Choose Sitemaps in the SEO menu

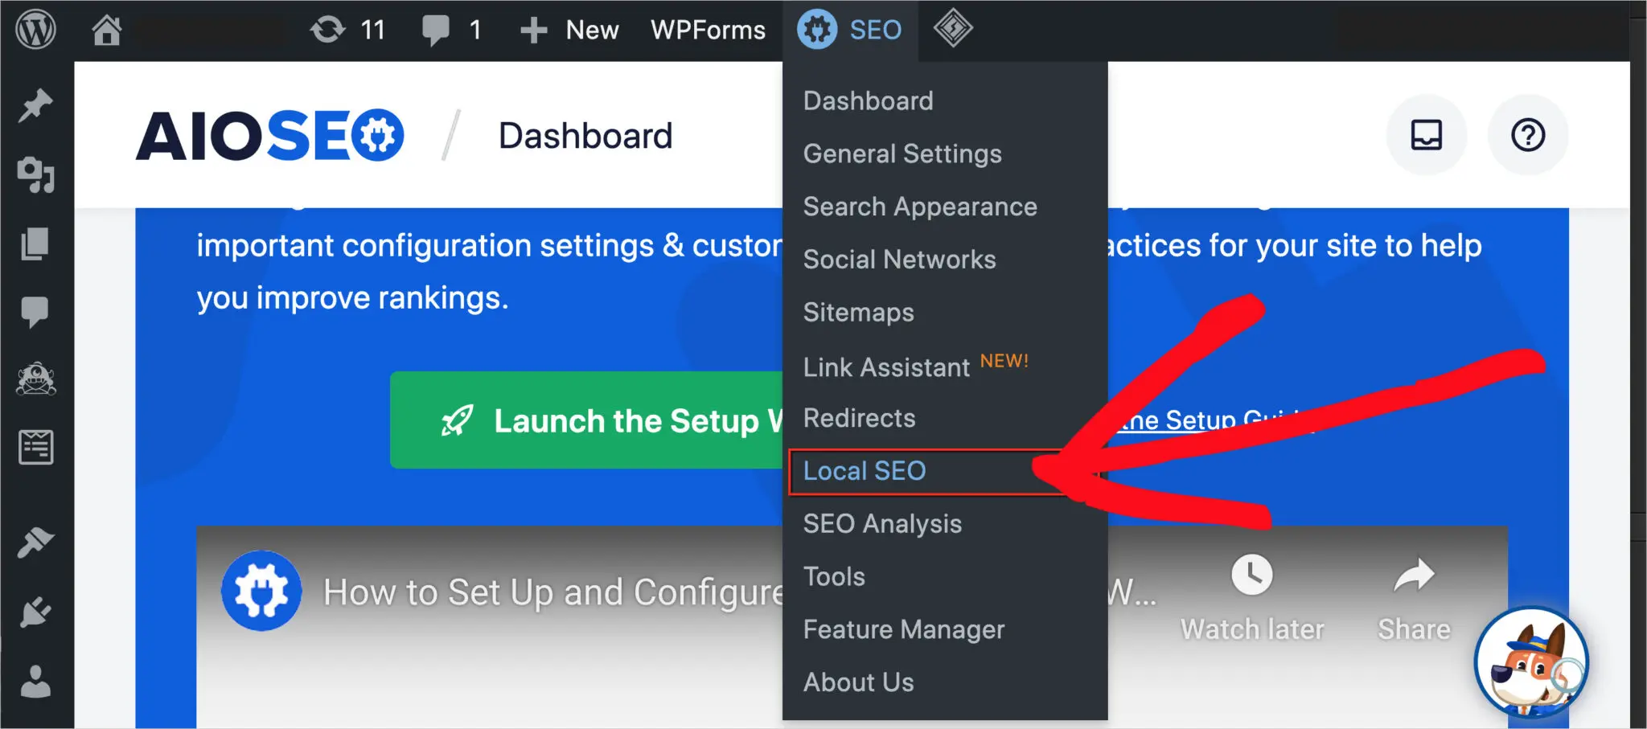point(858,312)
